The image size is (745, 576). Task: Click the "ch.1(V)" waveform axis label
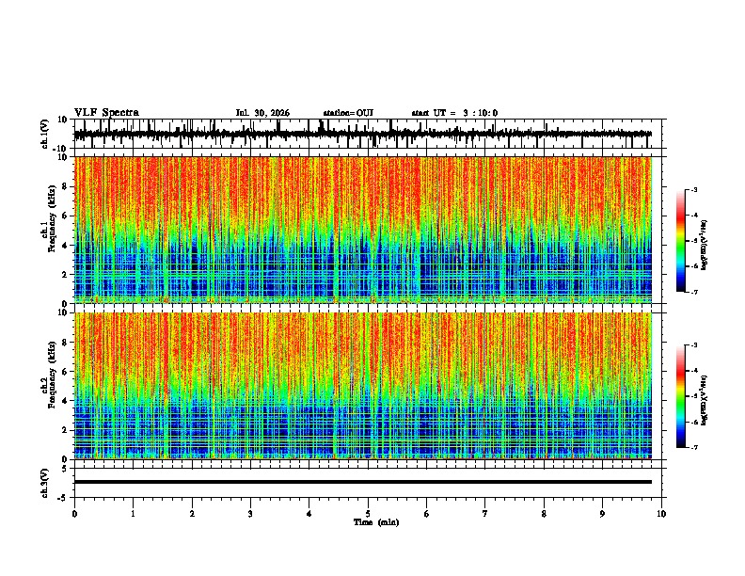[x=45, y=134]
